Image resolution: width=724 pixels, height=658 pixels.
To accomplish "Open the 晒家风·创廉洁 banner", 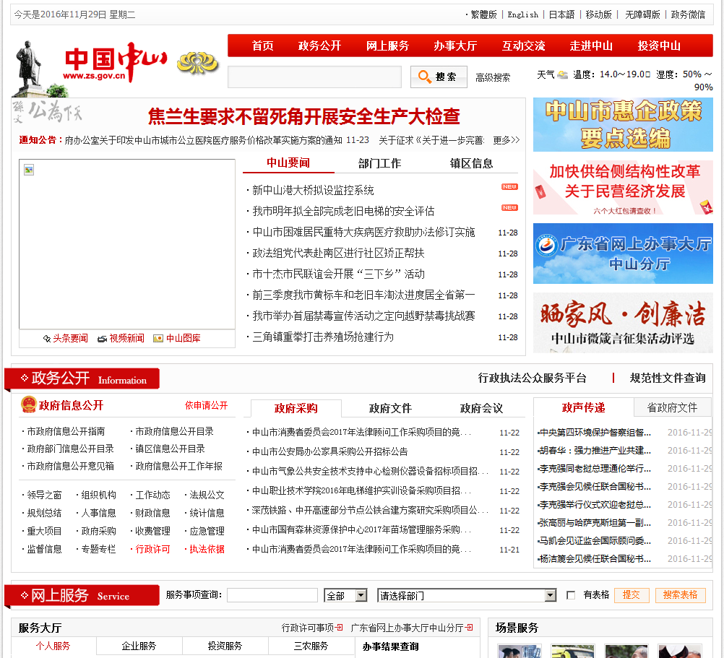I will point(623,323).
